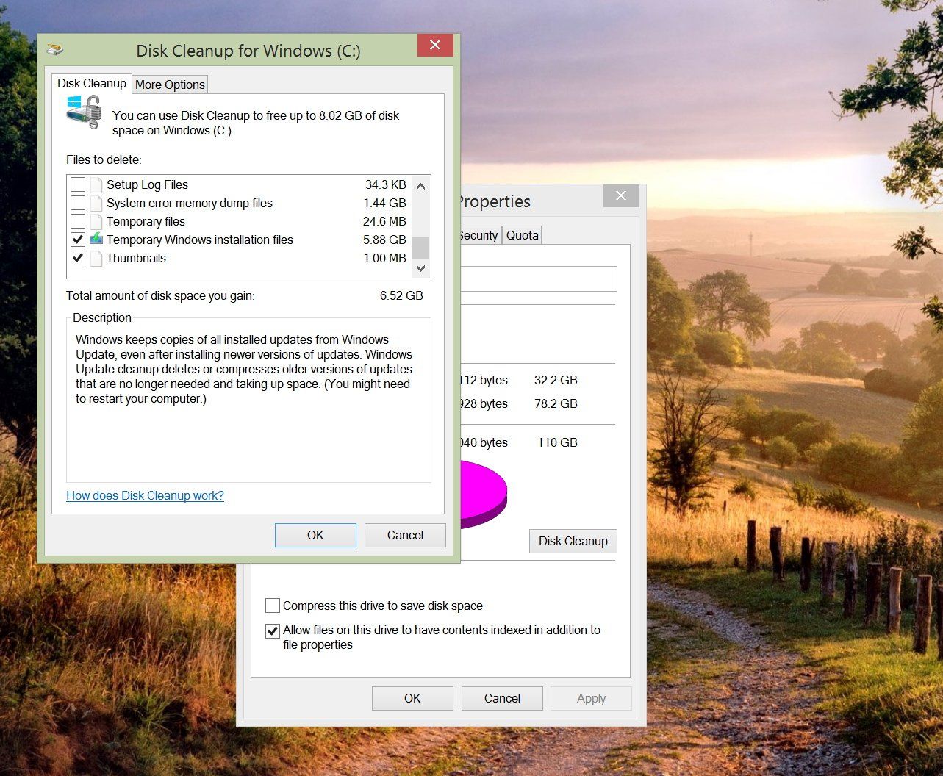
Task: Open the Security tab in Properties
Action: click(x=477, y=235)
